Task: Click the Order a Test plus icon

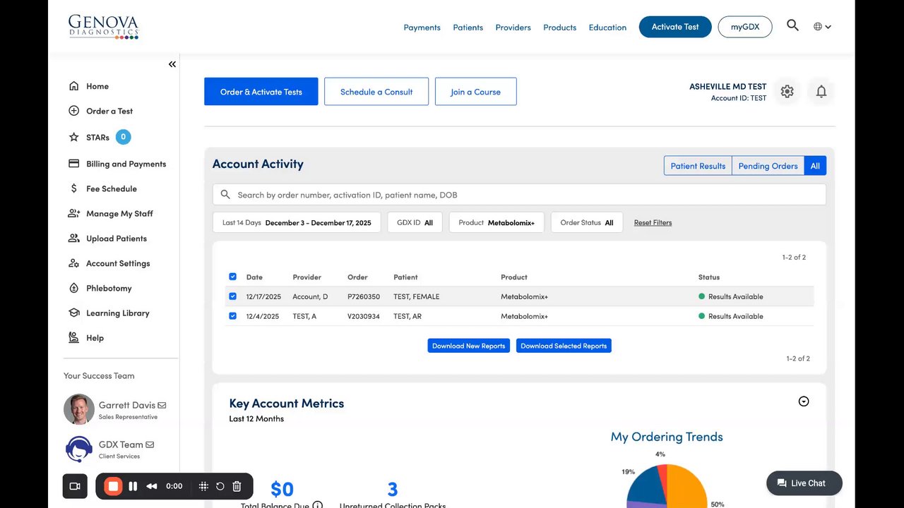Action: tap(73, 111)
